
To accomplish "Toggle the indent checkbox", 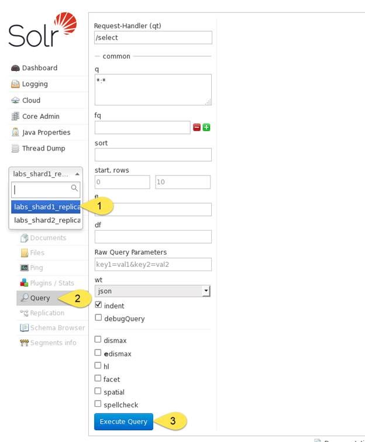I will pos(98,305).
